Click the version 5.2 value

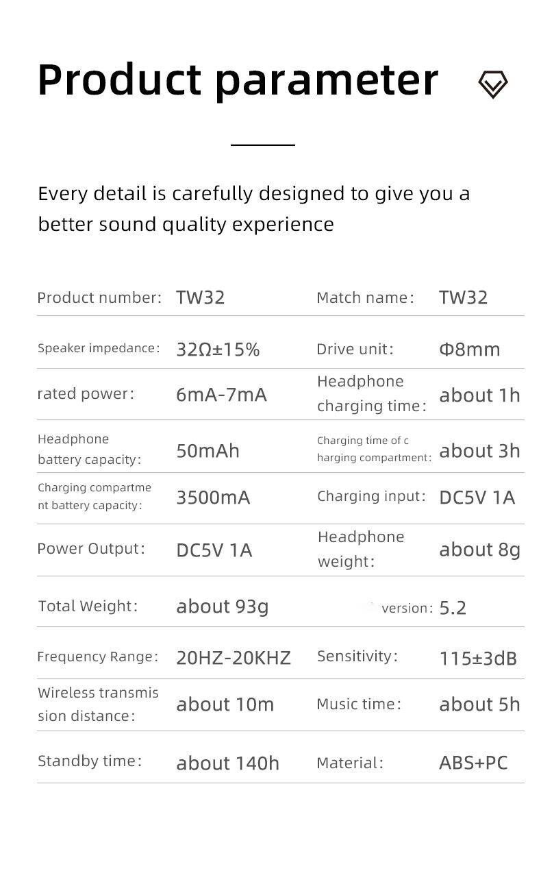tap(453, 608)
